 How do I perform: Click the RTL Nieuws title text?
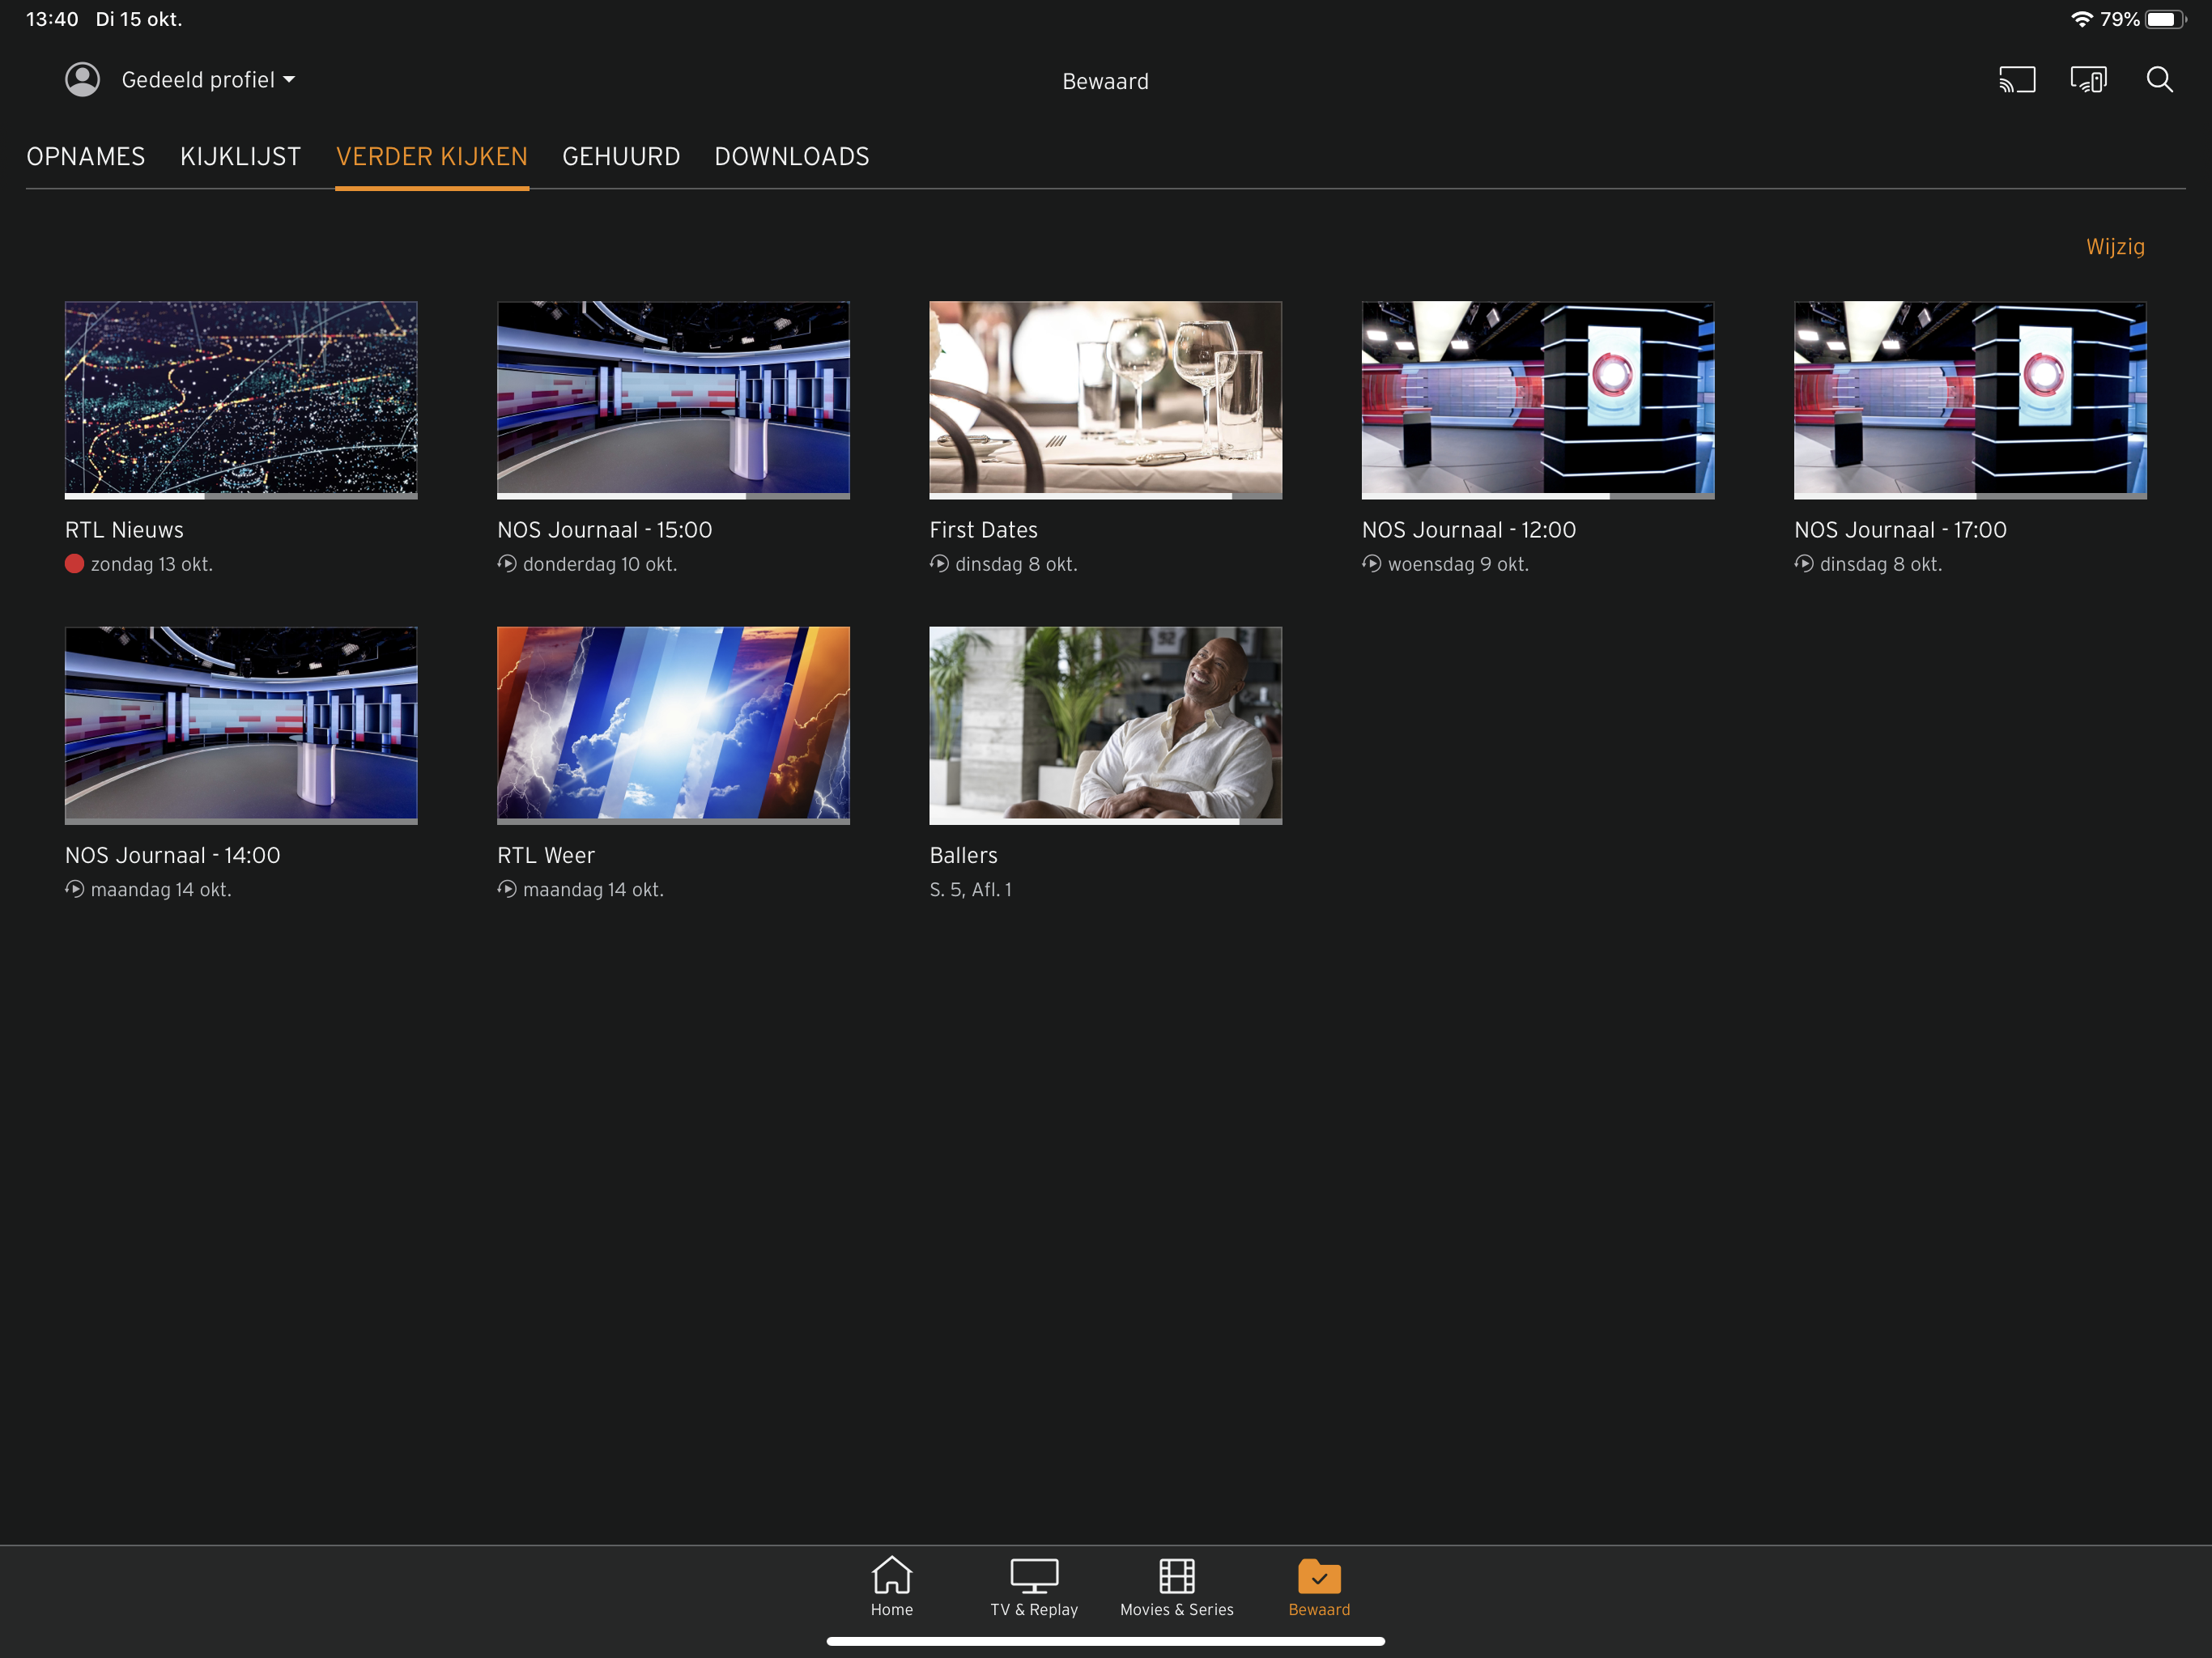click(124, 530)
